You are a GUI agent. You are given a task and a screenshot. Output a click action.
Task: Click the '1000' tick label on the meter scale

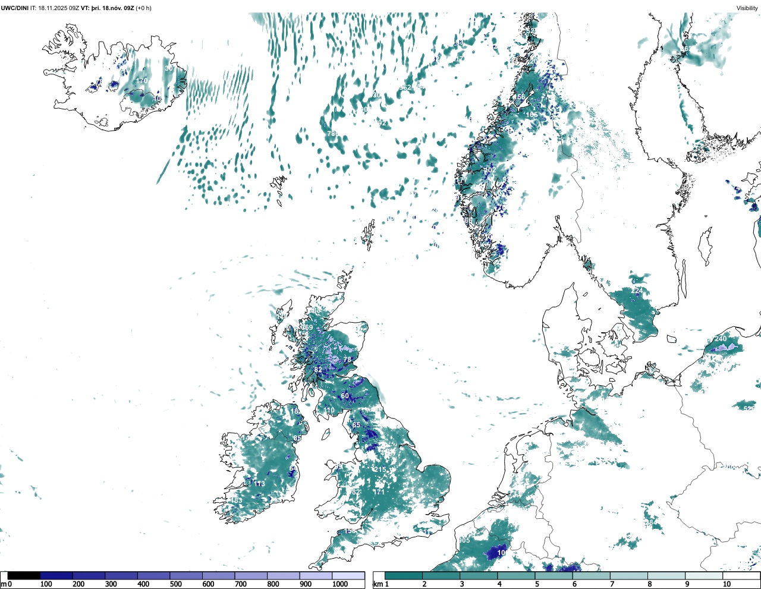[x=340, y=584]
